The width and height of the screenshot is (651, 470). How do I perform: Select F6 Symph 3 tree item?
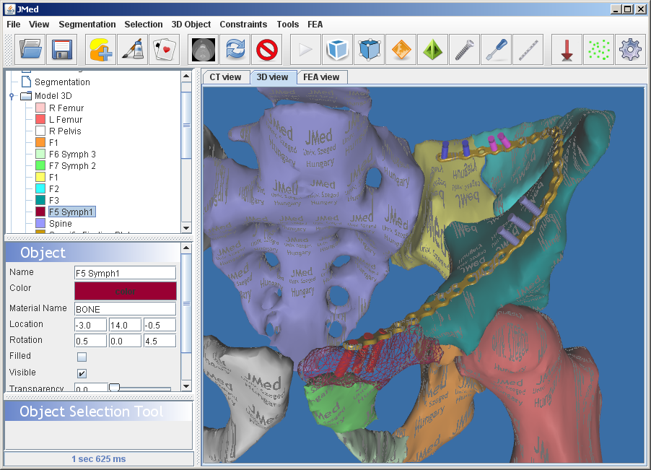(72, 155)
